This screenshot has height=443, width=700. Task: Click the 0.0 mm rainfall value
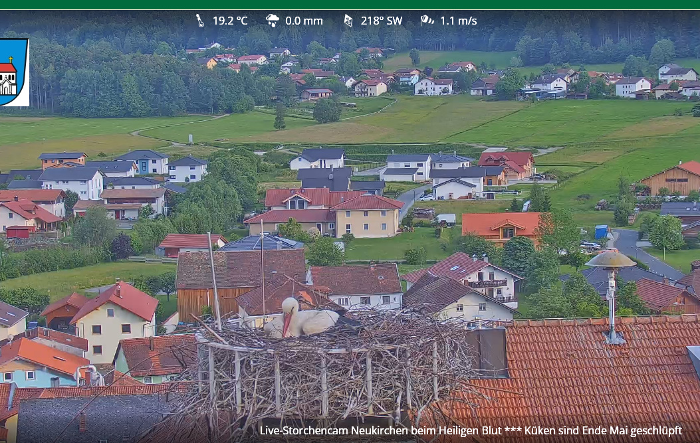[x=304, y=21]
